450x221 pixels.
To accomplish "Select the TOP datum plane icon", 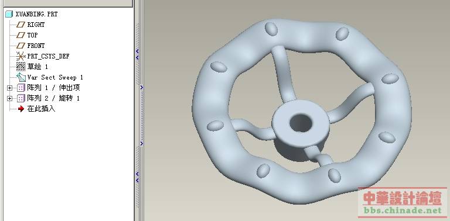I will click(x=21, y=35).
